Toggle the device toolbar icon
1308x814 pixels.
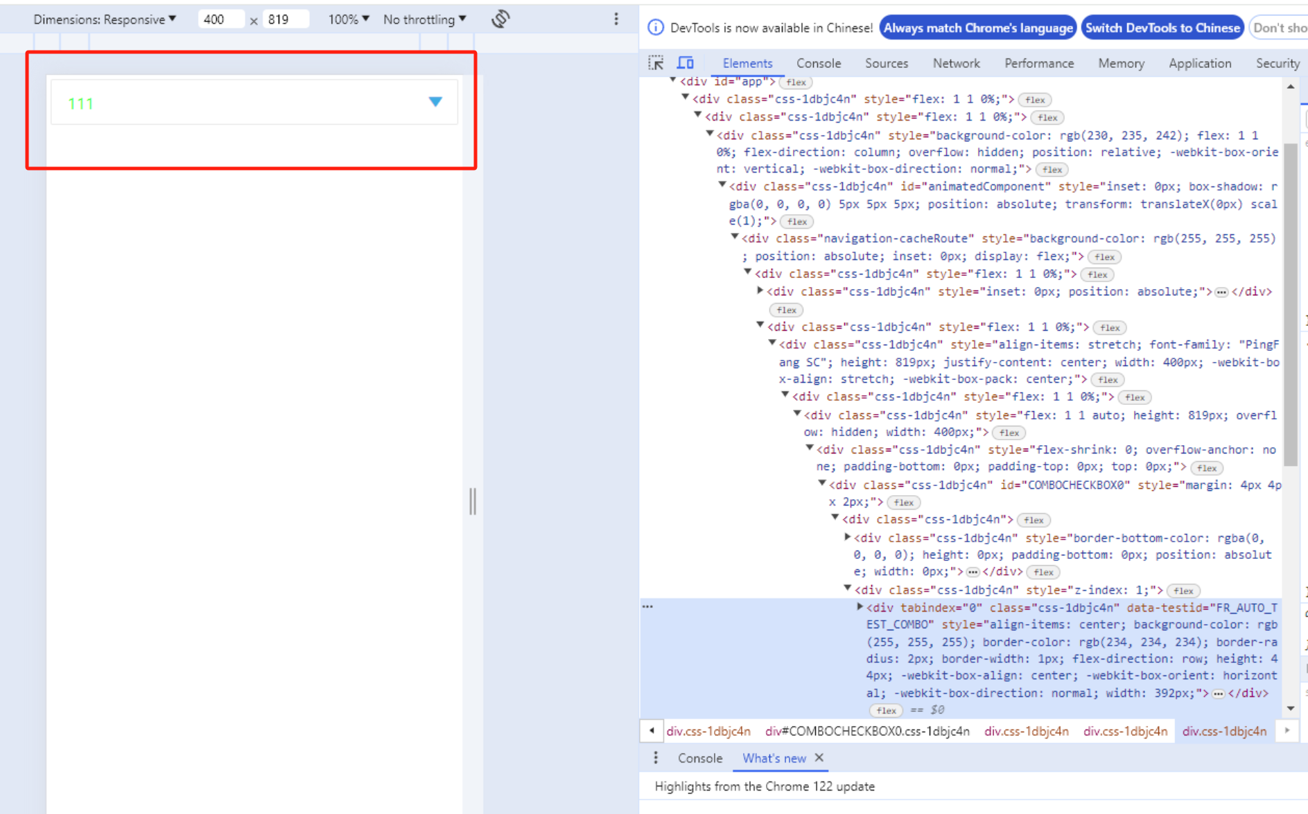(x=686, y=63)
